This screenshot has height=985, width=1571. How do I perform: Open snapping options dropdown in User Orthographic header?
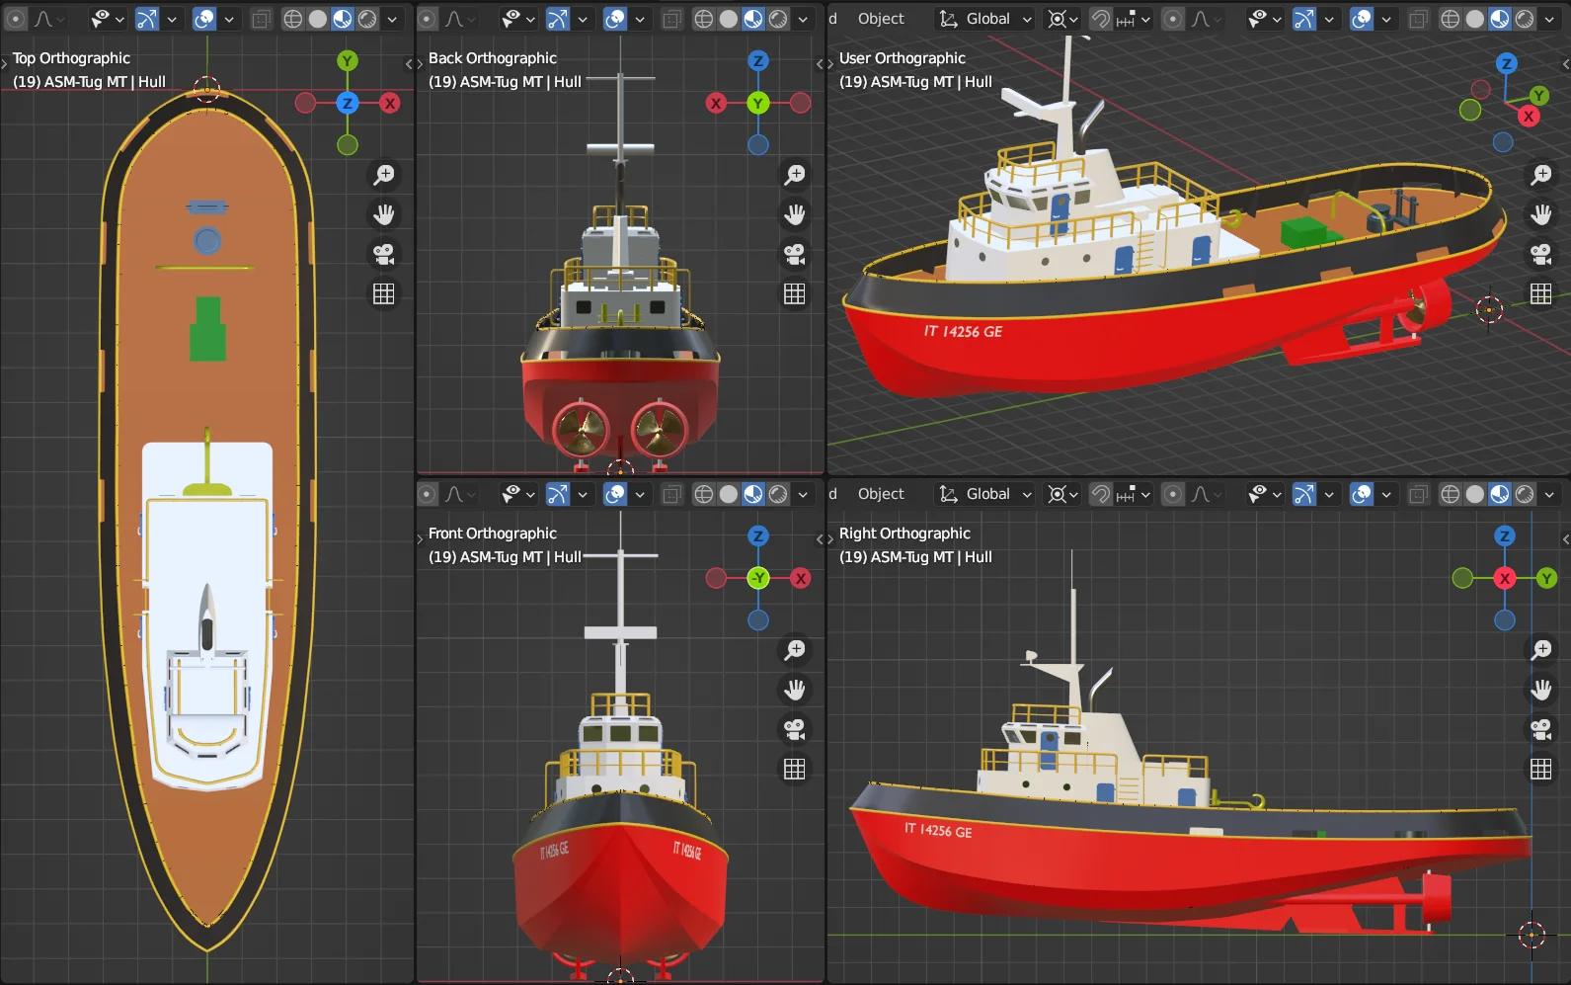point(1133,19)
